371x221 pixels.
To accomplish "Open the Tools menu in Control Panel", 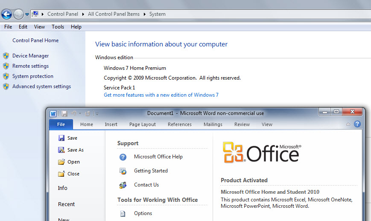I will pos(58,27).
